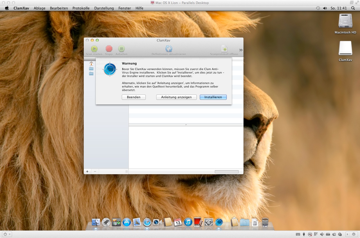This screenshot has width=360, height=238.
Task: Open the Parallels gear settings button
Action: pyautogui.click(x=354, y=234)
